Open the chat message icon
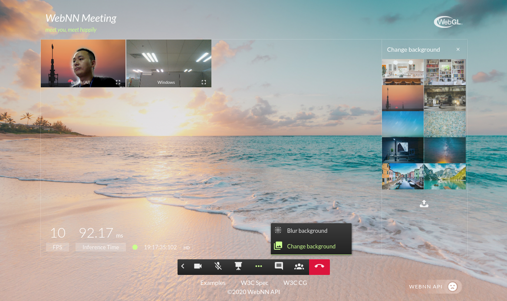 point(279,266)
